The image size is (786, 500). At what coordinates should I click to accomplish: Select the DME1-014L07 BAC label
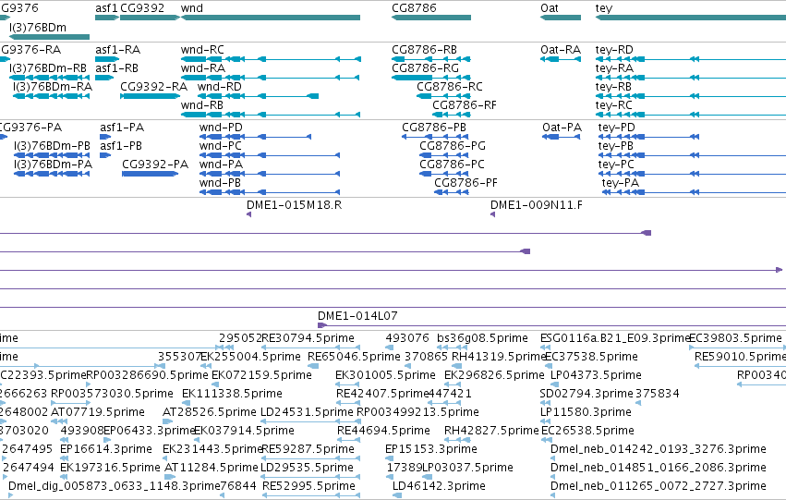pos(358,316)
